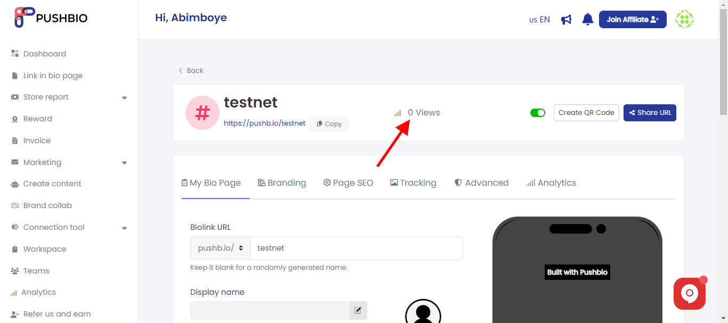Open the US EN language selector
This screenshot has height=323, width=728.
(x=539, y=20)
